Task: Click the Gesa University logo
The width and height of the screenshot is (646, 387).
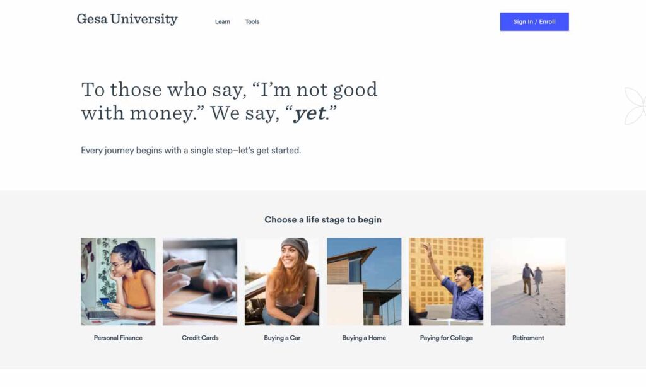Action: (127, 20)
